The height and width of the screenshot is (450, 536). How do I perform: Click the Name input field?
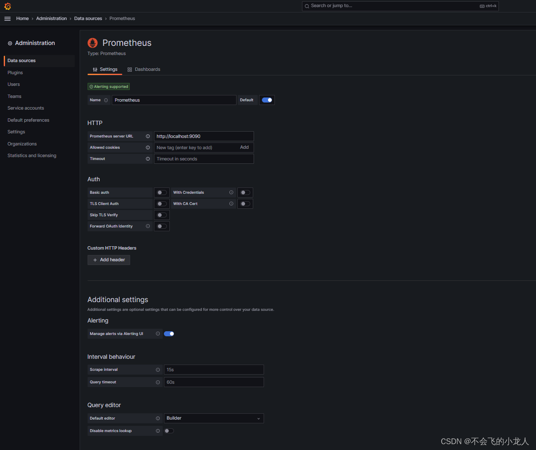[174, 100]
